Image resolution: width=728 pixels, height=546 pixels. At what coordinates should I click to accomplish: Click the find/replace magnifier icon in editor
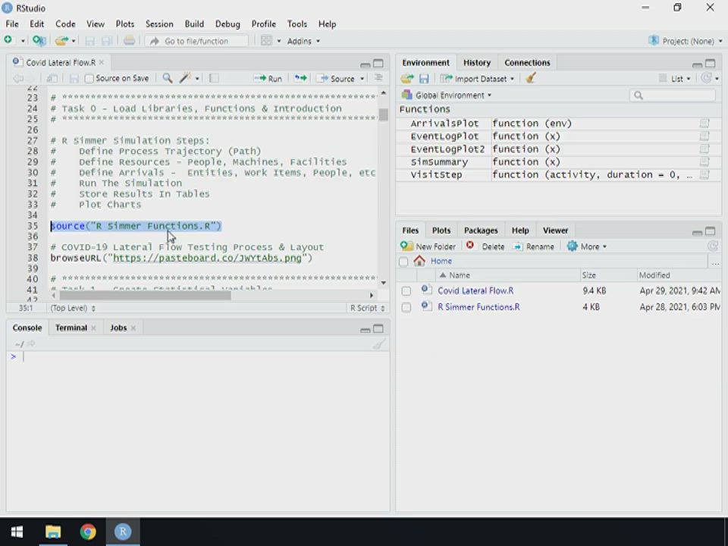coord(168,78)
